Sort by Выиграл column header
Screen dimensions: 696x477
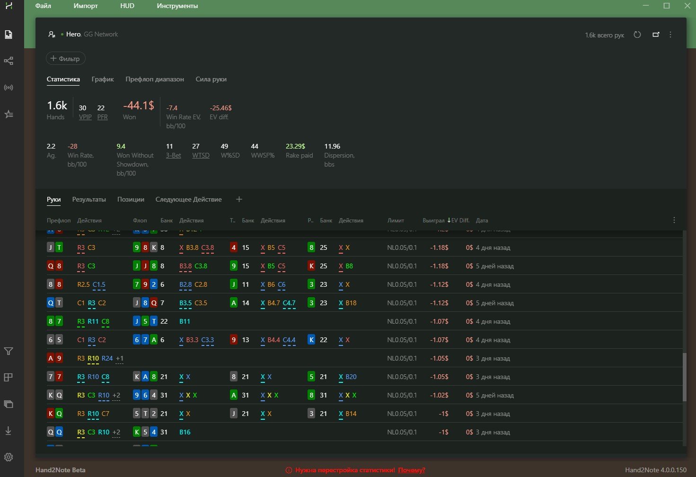tap(433, 221)
